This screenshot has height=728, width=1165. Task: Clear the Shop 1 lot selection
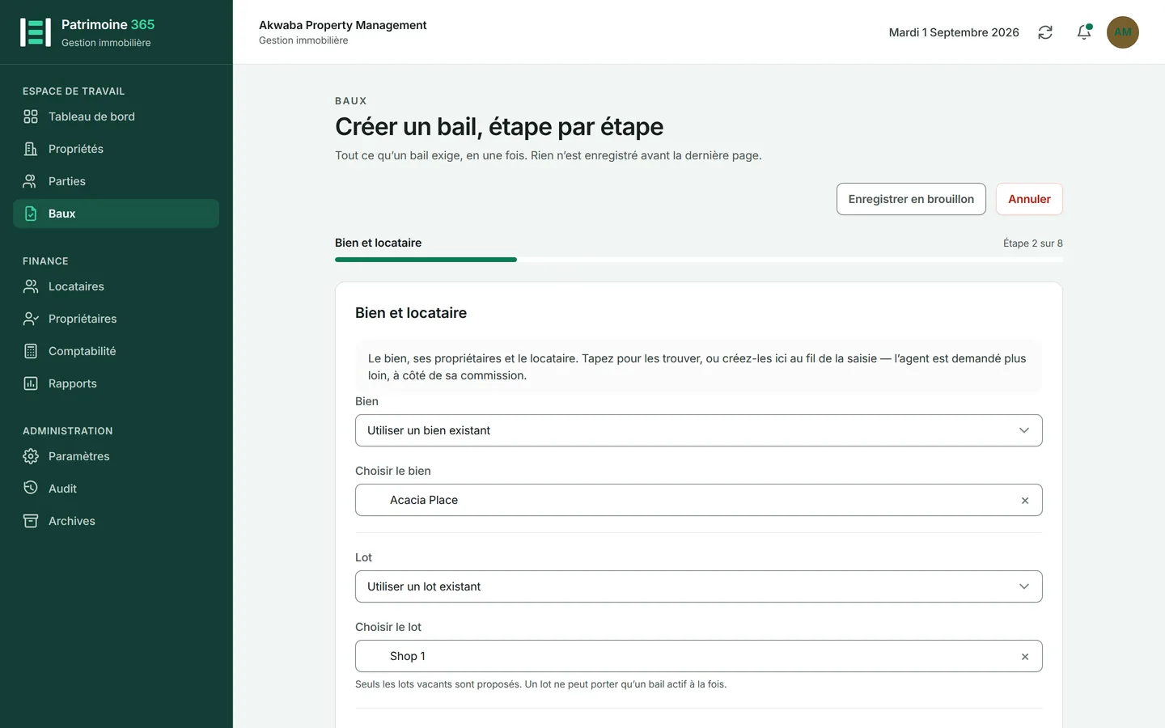coord(1025,657)
